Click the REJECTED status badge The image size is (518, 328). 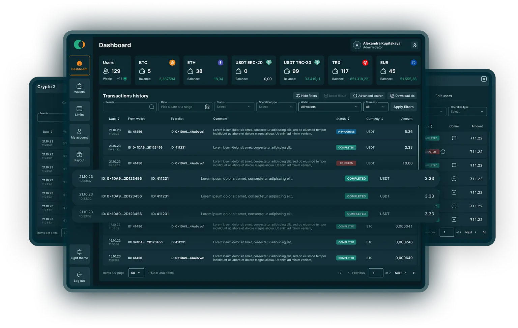(x=346, y=163)
